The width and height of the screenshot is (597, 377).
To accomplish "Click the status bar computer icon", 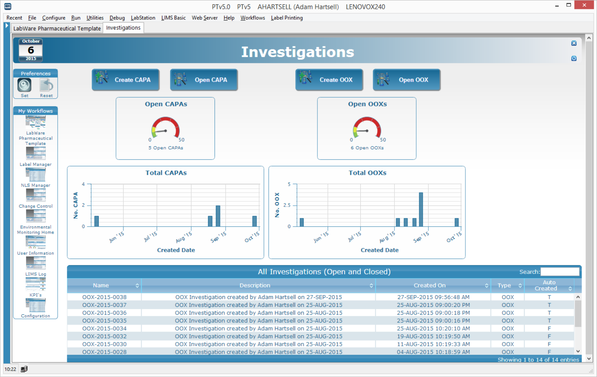I will pos(24,369).
